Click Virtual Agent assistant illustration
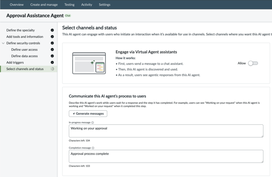This screenshot has width=272, height=177. (x=89, y=63)
